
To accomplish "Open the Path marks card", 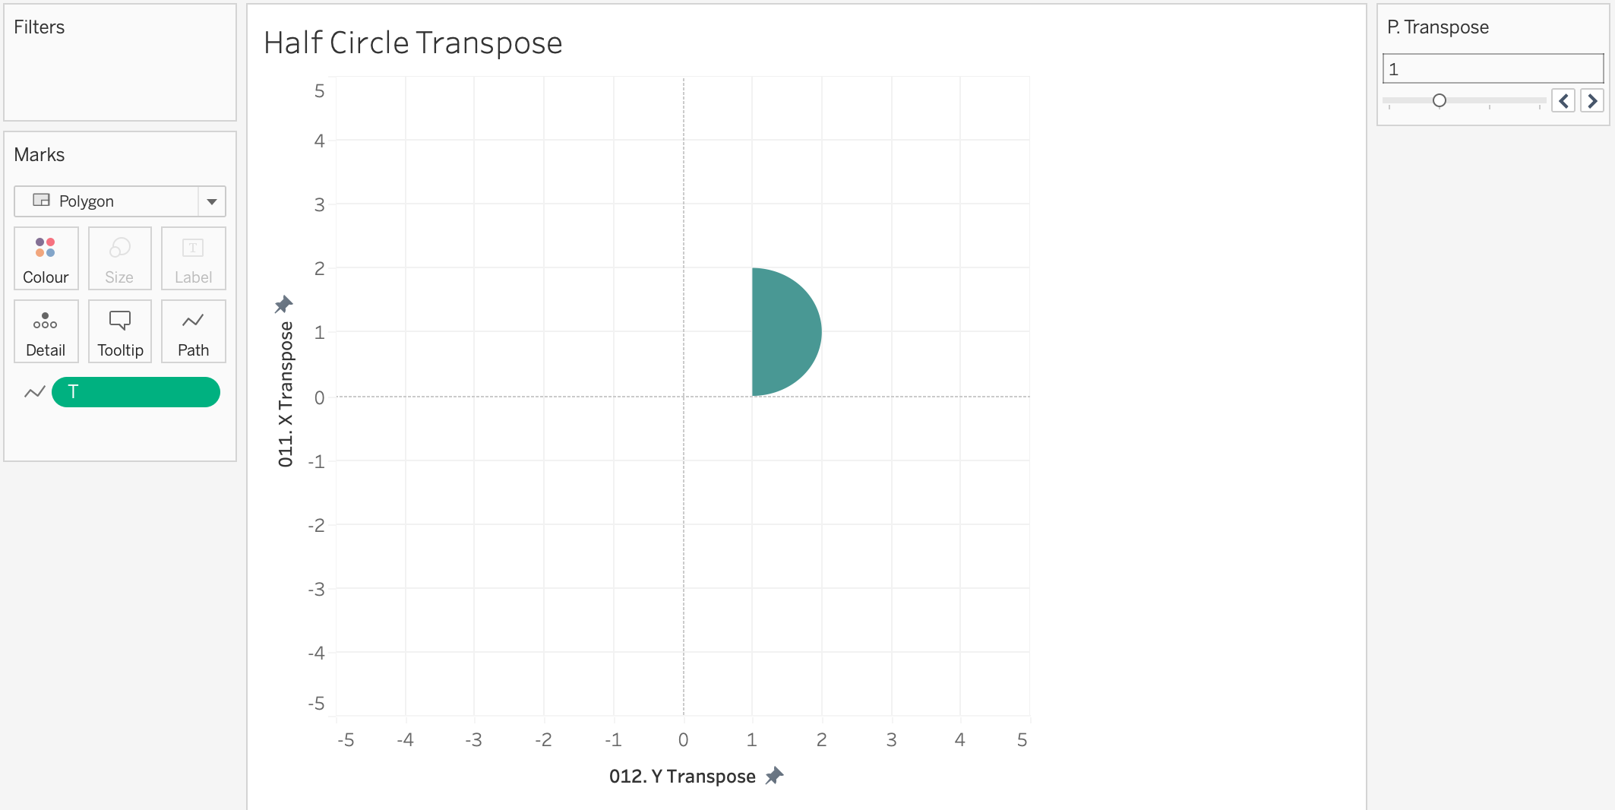I will click(193, 331).
